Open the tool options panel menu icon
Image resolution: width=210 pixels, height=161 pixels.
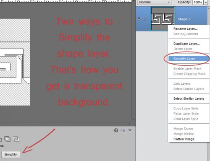[123, 130]
